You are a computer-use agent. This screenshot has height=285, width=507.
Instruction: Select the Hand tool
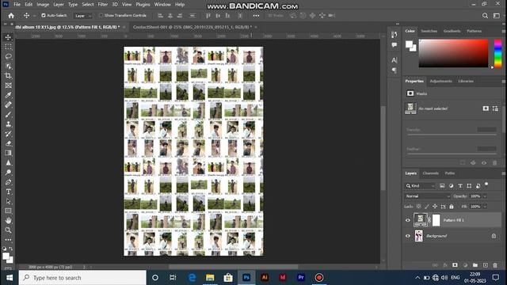9,221
